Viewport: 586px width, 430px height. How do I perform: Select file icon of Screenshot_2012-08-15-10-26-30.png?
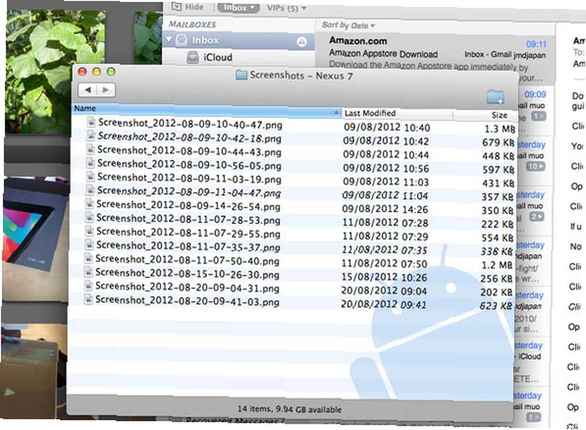pos(88,272)
